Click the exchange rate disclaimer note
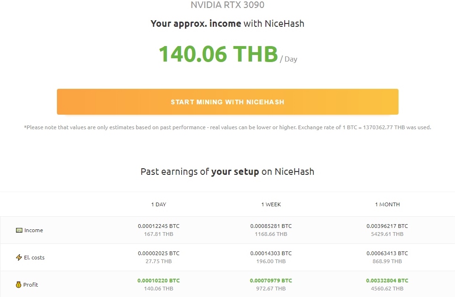This screenshot has height=297, width=455. pos(228,127)
